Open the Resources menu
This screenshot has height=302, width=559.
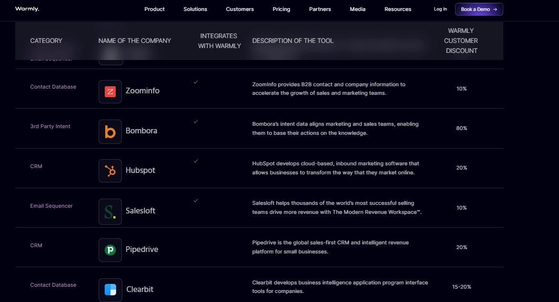398,9
